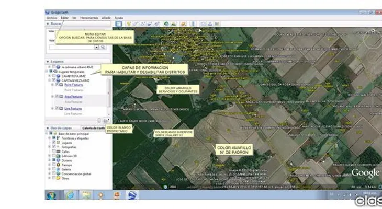Click the Google Earth taskbar icon

(132, 195)
